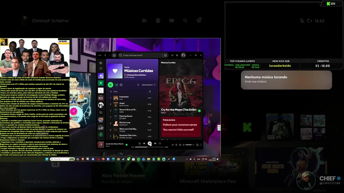Open the Christoph Schlafner profile in the Xbox app
Viewport: 344px width, 193px height.
click(x=46, y=21)
